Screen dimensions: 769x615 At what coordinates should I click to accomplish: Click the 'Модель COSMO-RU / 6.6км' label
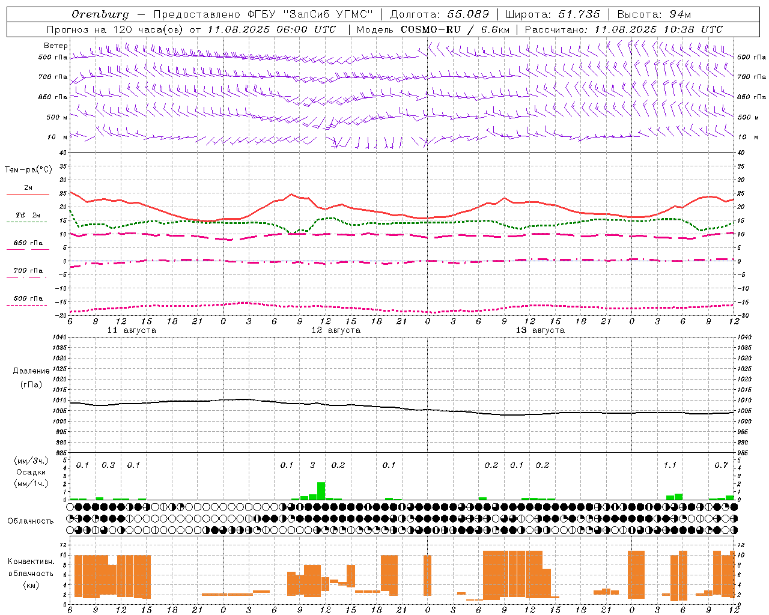pyautogui.click(x=433, y=29)
